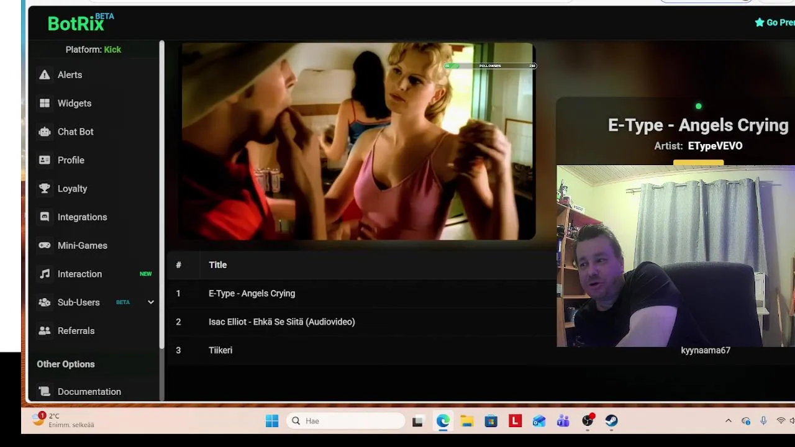Click the cloud sync tray icon
This screenshot has width=795, height=447.
click(746, 421)
